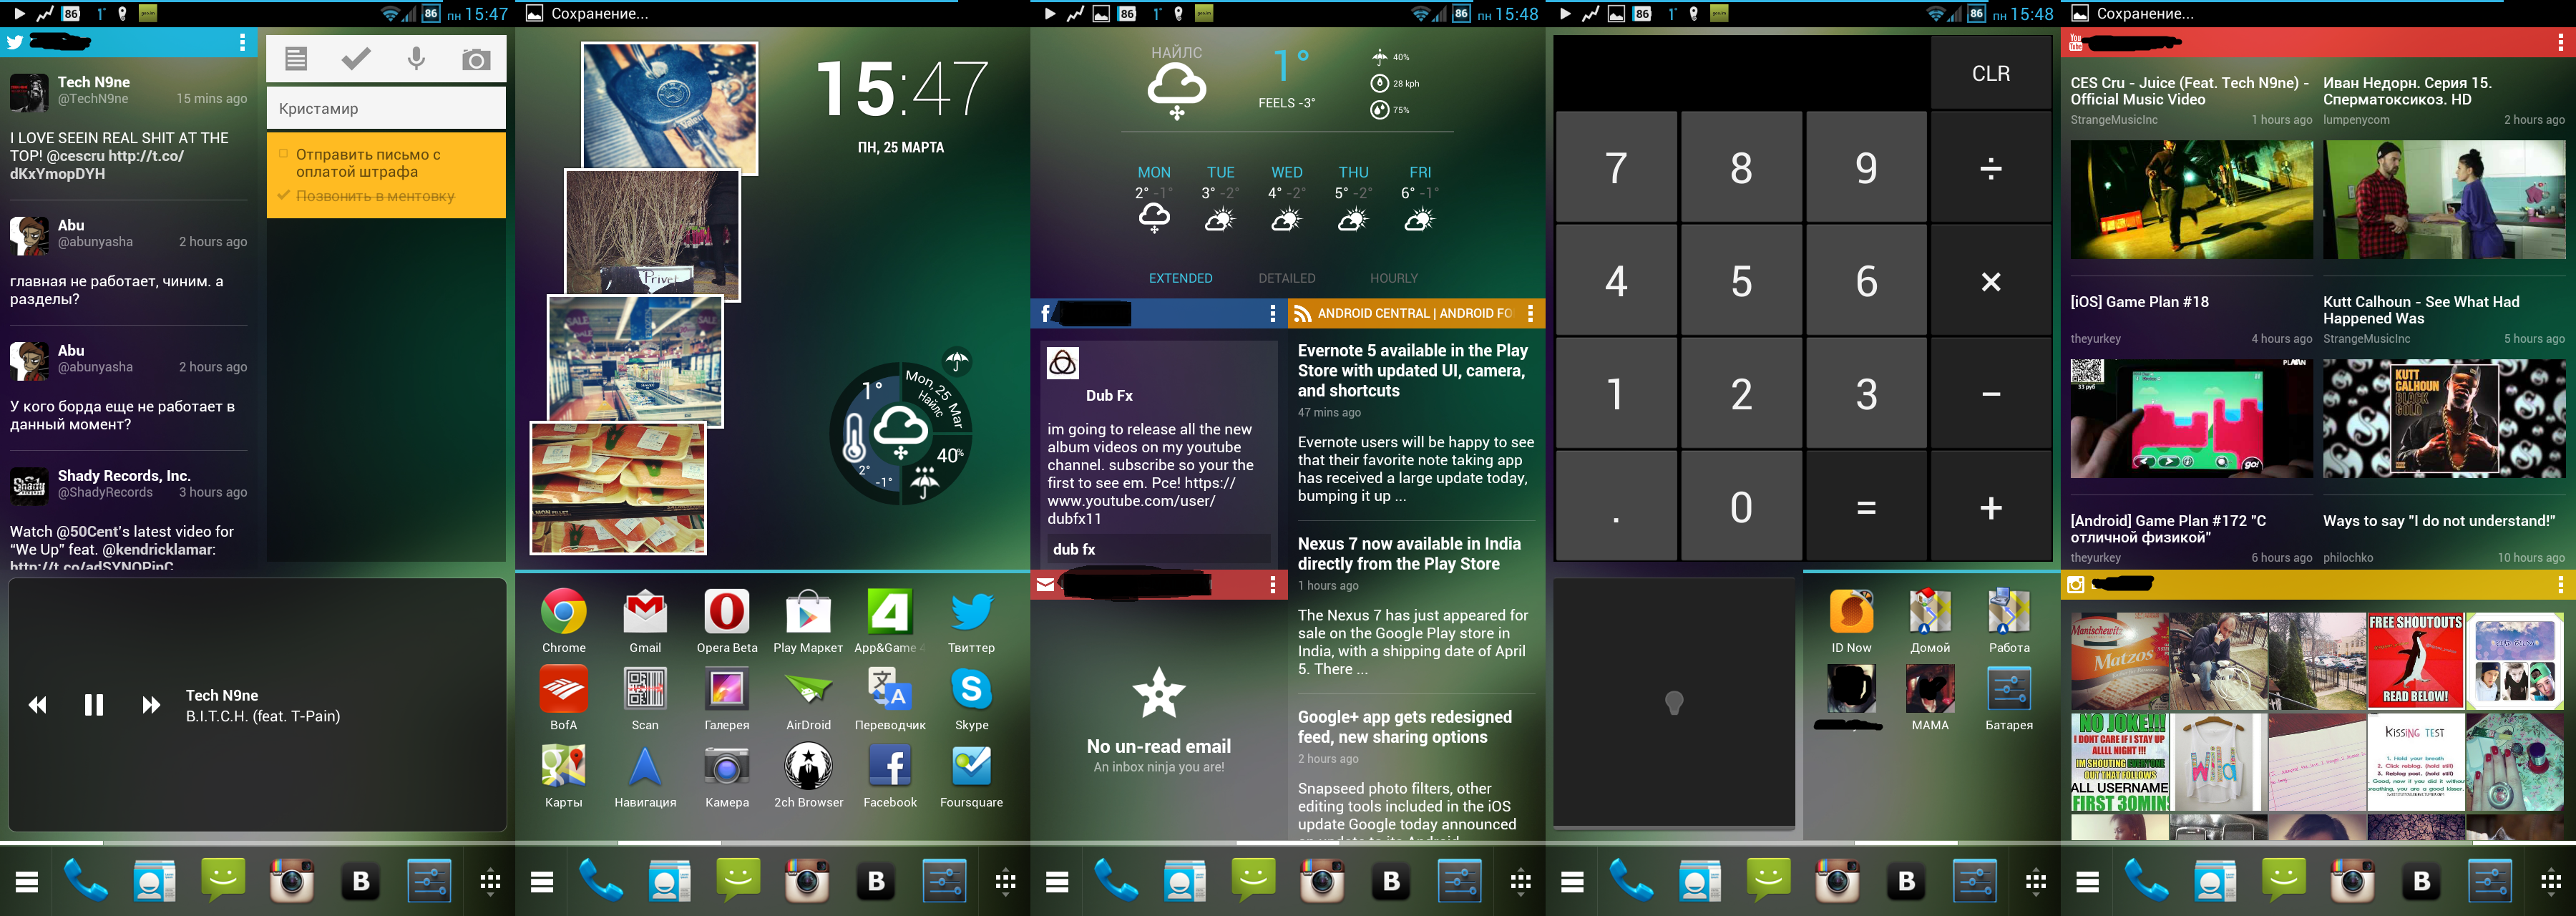The height and width of the screenshot is (916, 2576).
Task: Clear the calculator with CLR
Action: tap(1990, 73)
